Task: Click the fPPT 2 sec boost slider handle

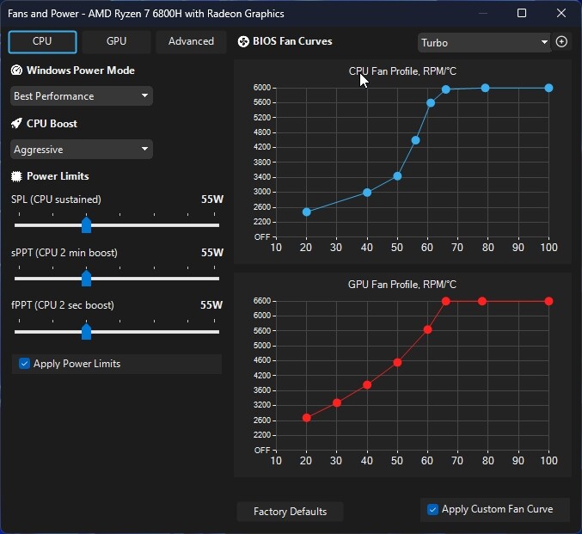Action: (x=86, y=331)
